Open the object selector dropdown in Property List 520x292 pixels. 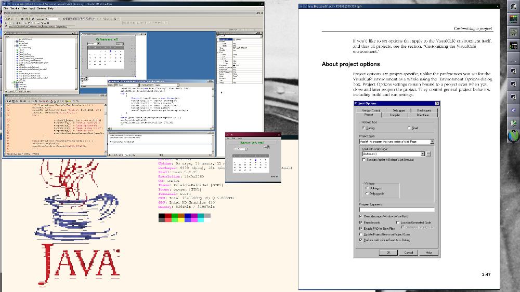pyautogui.click(x=260, y=36)
